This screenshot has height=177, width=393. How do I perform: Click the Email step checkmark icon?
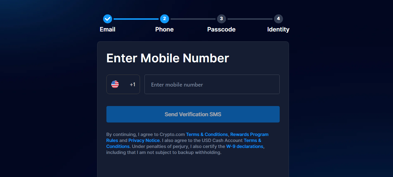pyautogui.click(x=108, y=19)
